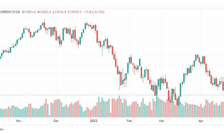Click the Apr label on time axis

201,121
